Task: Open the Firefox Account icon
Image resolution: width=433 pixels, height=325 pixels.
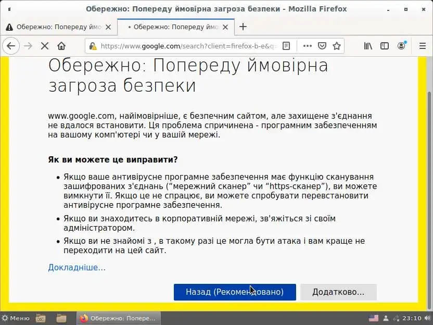Action: (402, 46)
